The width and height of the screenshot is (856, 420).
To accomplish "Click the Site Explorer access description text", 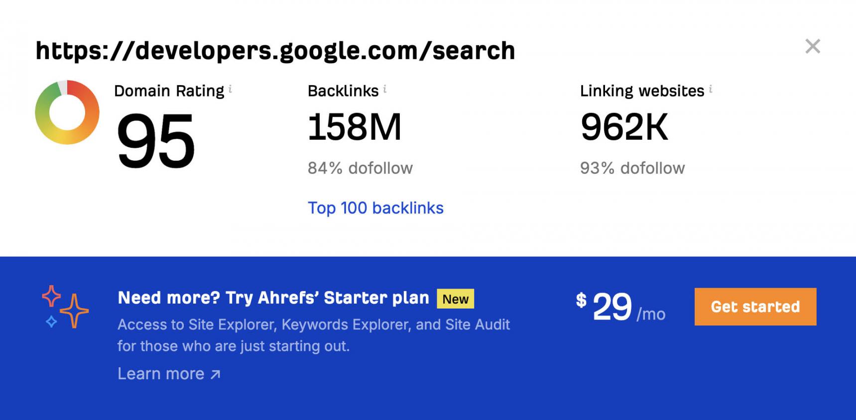I will (314, 335).
